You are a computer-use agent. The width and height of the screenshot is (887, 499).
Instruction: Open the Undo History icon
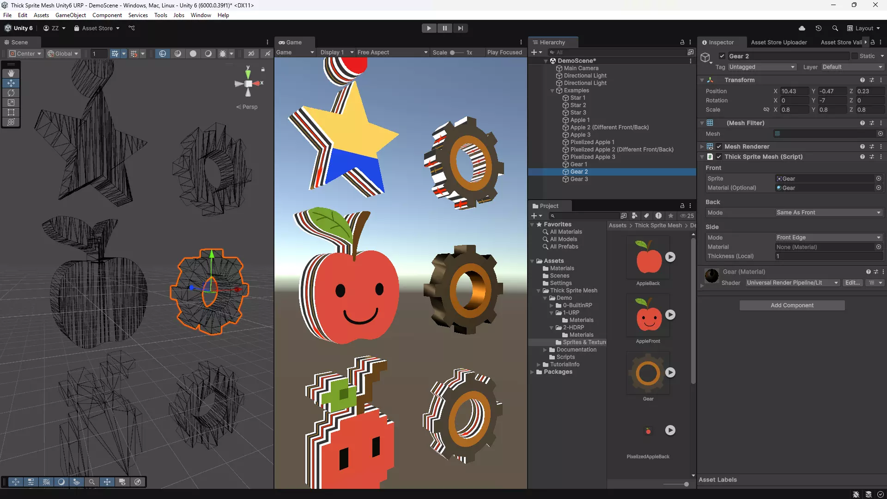pyautogui.click(x=819, y=28)
